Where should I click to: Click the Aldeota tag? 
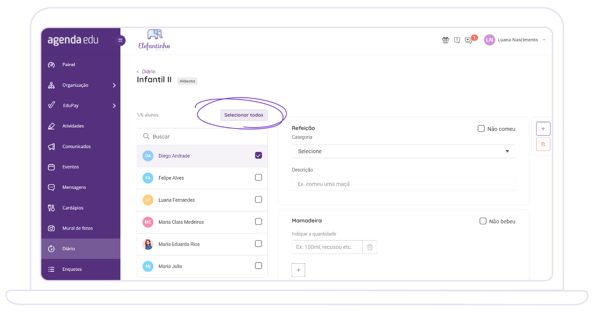pos(187,81)
